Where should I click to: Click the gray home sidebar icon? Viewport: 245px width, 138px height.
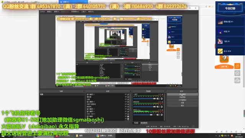[237, 73]
